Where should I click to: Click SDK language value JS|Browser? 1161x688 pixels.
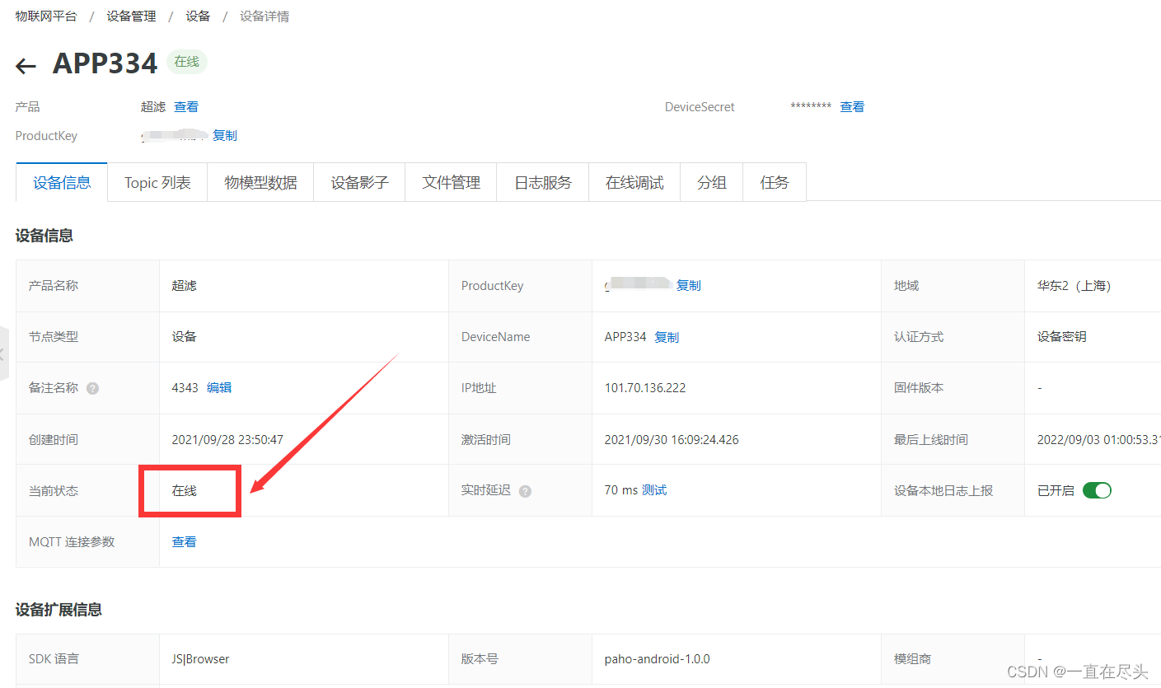(200, 658)
